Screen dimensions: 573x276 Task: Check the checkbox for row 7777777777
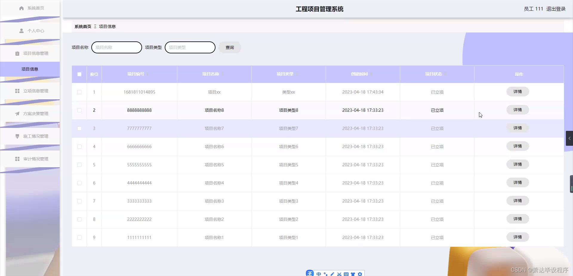[79, 128]
